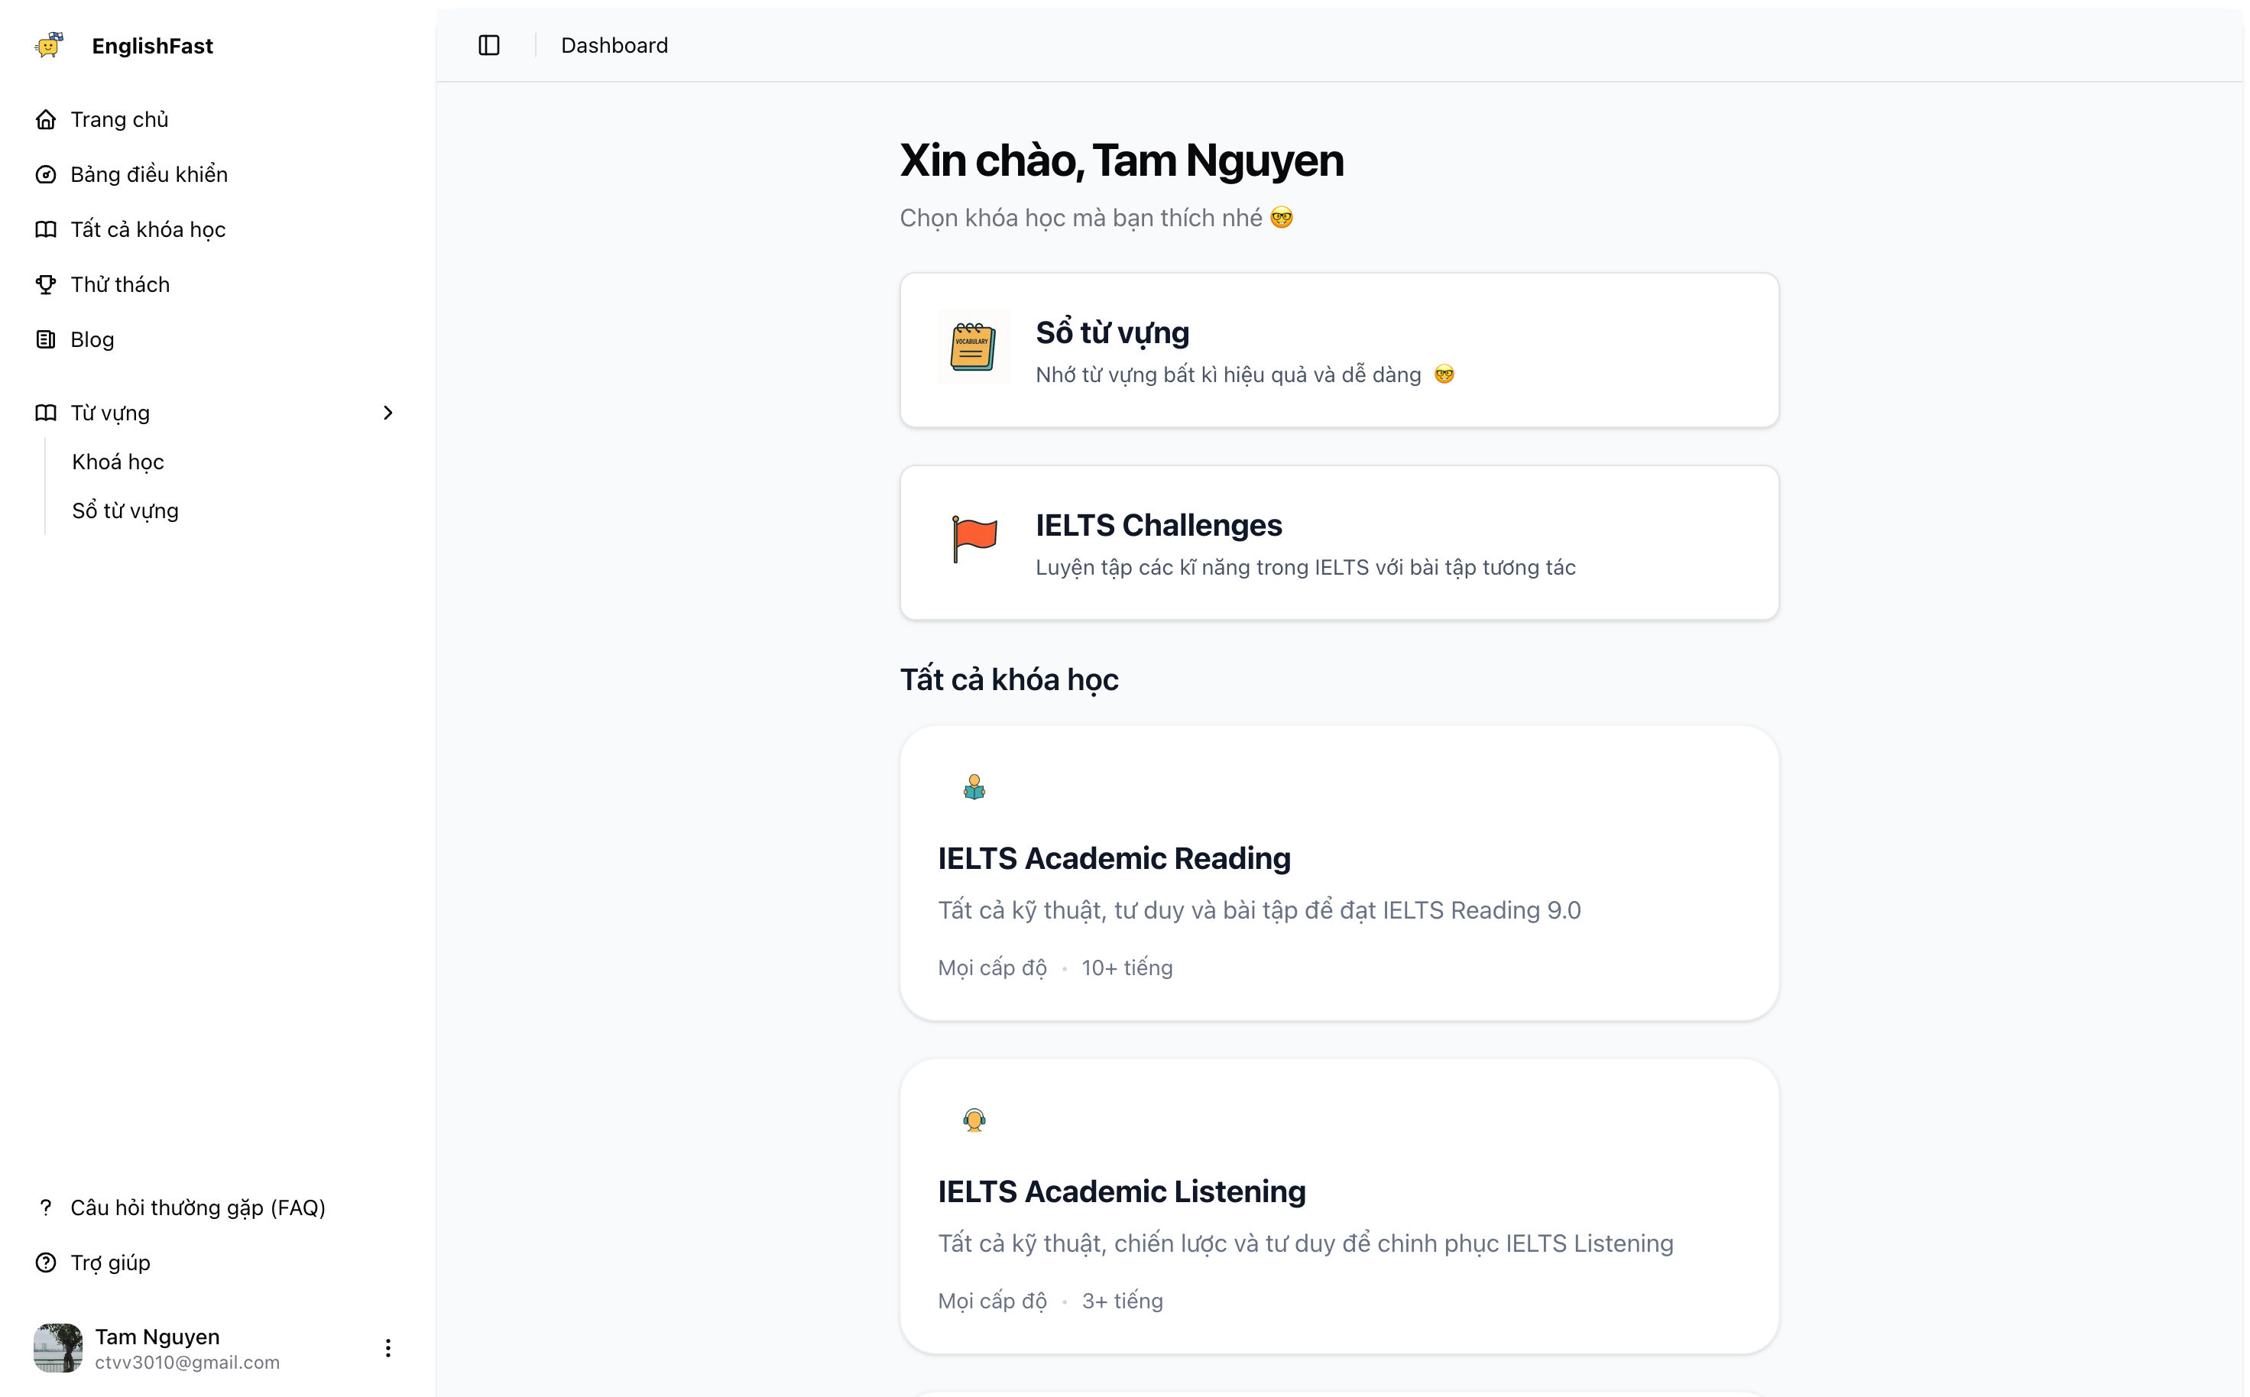2250x1397 pixels.
Task: Open the Bảng điều khiển gauge icon
Action: [x=45, y=174]
